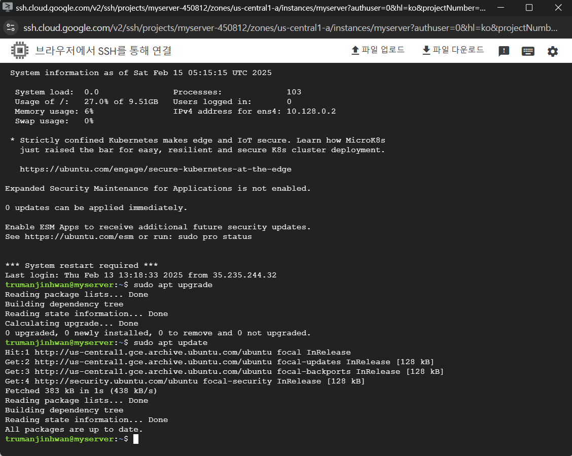The image size is (572, 456).
Task: Click the terminal app icon in title bar
Action: (7, 8)
